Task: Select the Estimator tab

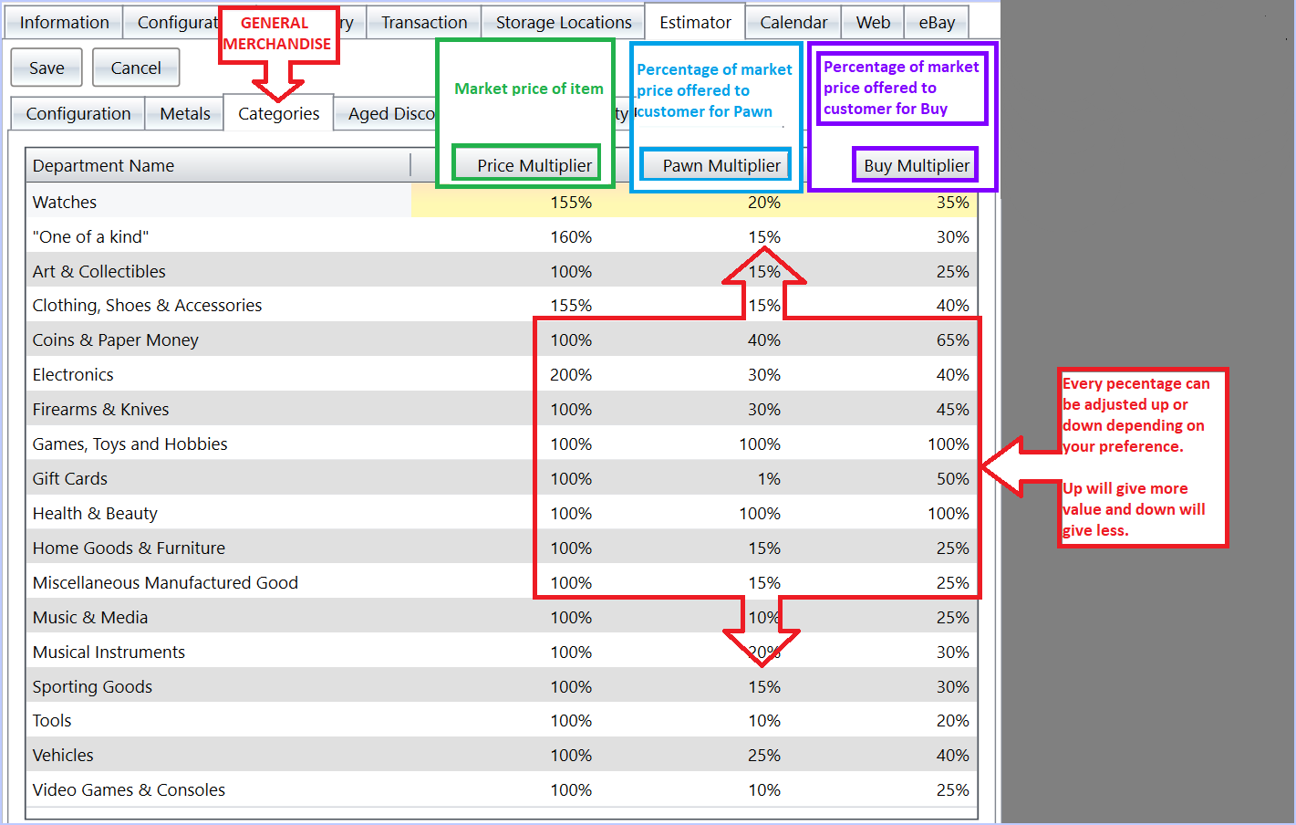Action: coord(695,22)
